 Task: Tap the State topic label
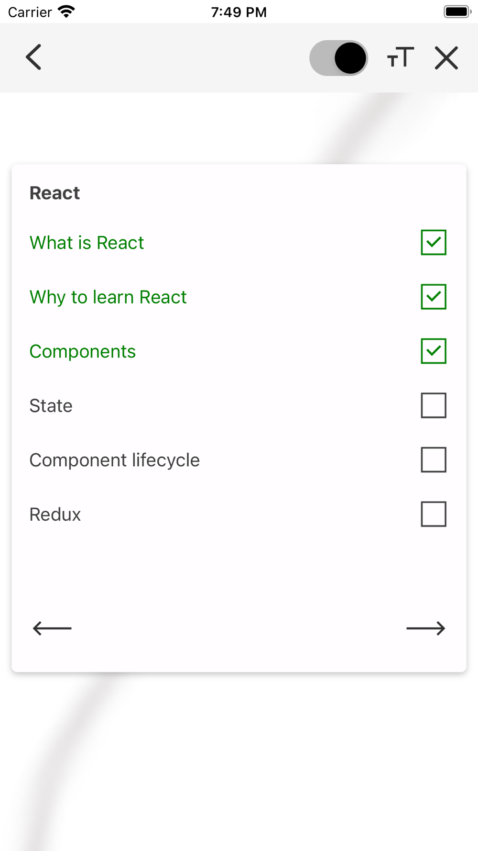click(x=51, y=406)
